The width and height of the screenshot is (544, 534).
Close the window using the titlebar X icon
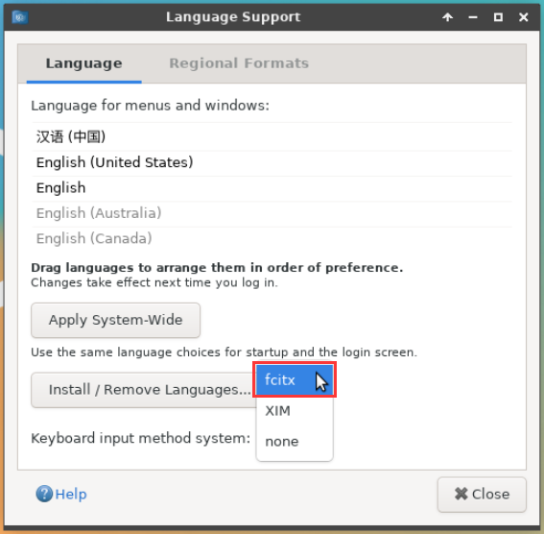(x=524, y=17)
